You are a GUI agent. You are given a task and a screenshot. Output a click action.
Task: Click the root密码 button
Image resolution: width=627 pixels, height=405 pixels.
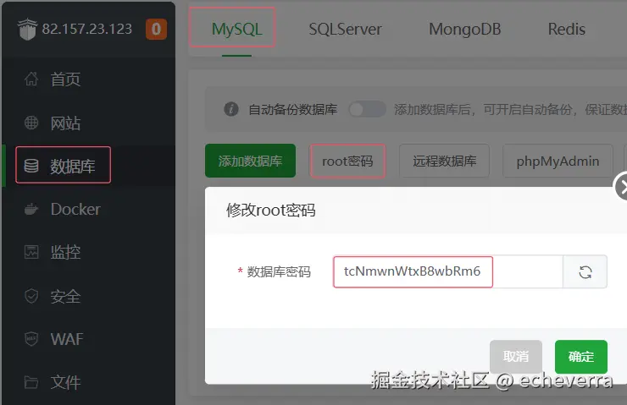tap(347, 161)
